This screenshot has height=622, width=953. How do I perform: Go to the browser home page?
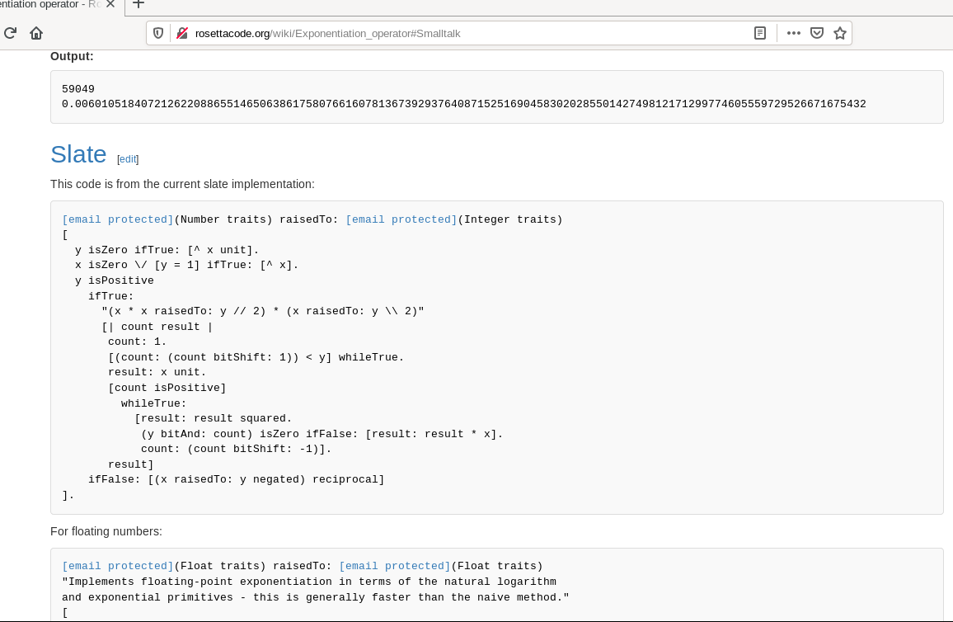point(36,33)
